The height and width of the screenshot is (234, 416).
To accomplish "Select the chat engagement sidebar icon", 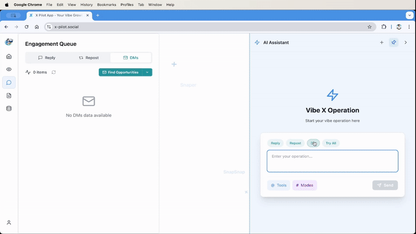I will click(x=9, y=83).
